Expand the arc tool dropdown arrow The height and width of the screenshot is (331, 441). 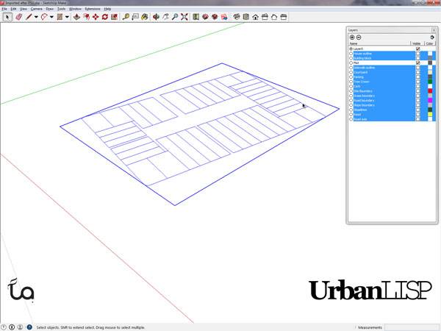point(51,16)
